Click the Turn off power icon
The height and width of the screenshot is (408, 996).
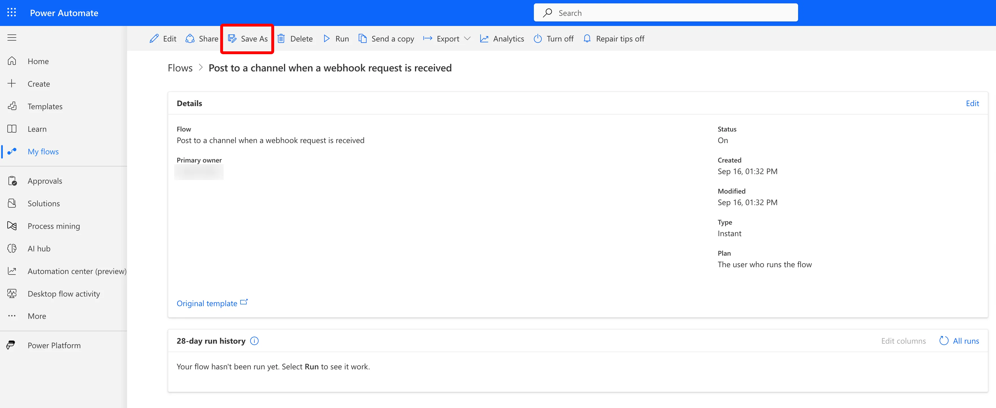pos(538,39)
